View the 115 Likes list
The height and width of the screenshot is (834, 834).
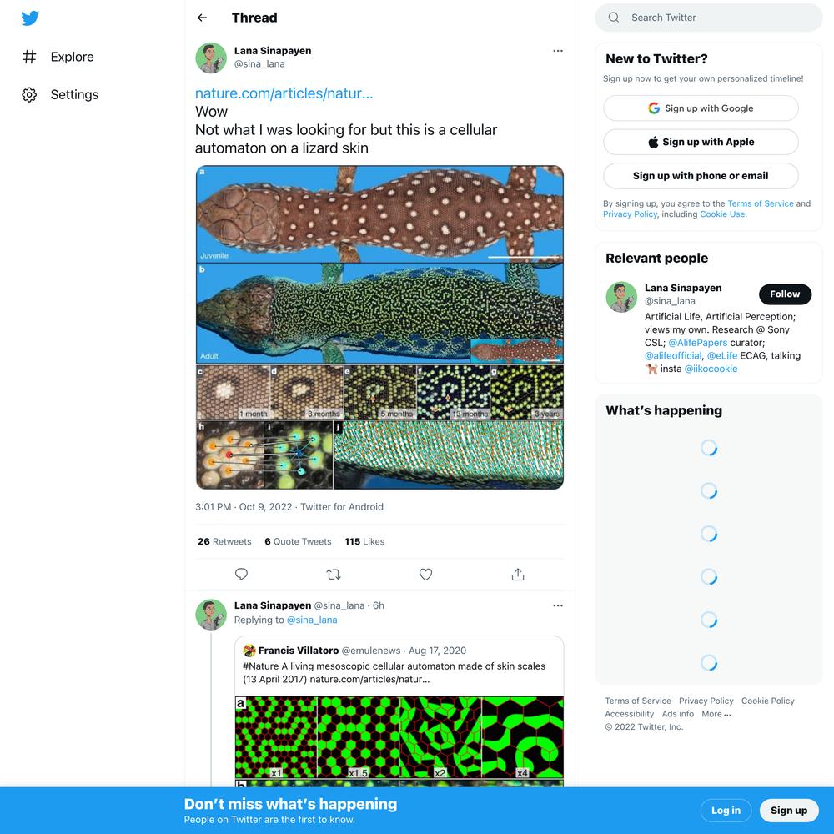pyautogui.click(x=364, y=541)
